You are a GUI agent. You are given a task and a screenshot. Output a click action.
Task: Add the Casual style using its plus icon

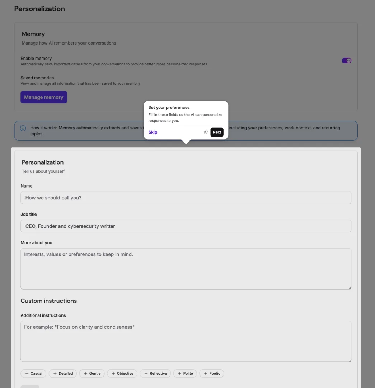point(27,373)
